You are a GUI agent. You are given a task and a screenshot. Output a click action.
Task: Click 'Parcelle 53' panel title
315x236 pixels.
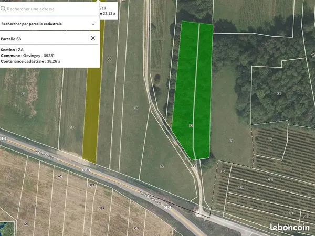point(11,39)
